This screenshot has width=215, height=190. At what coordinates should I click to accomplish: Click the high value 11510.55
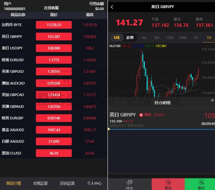coord(90,25)
